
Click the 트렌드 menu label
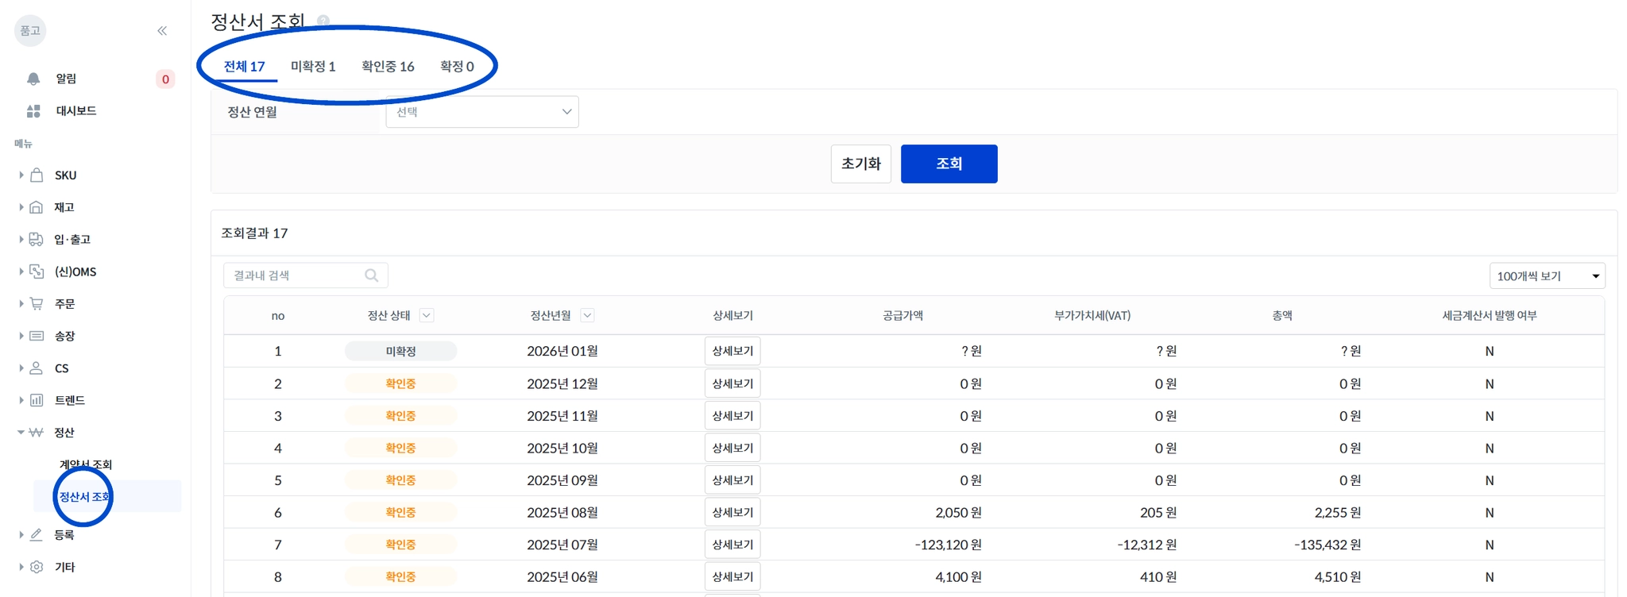pyautogui.click(x=70, y=400)
